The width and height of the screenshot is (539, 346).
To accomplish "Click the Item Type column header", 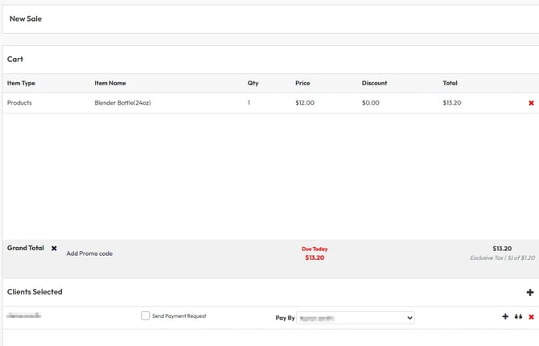I will 22,83.
